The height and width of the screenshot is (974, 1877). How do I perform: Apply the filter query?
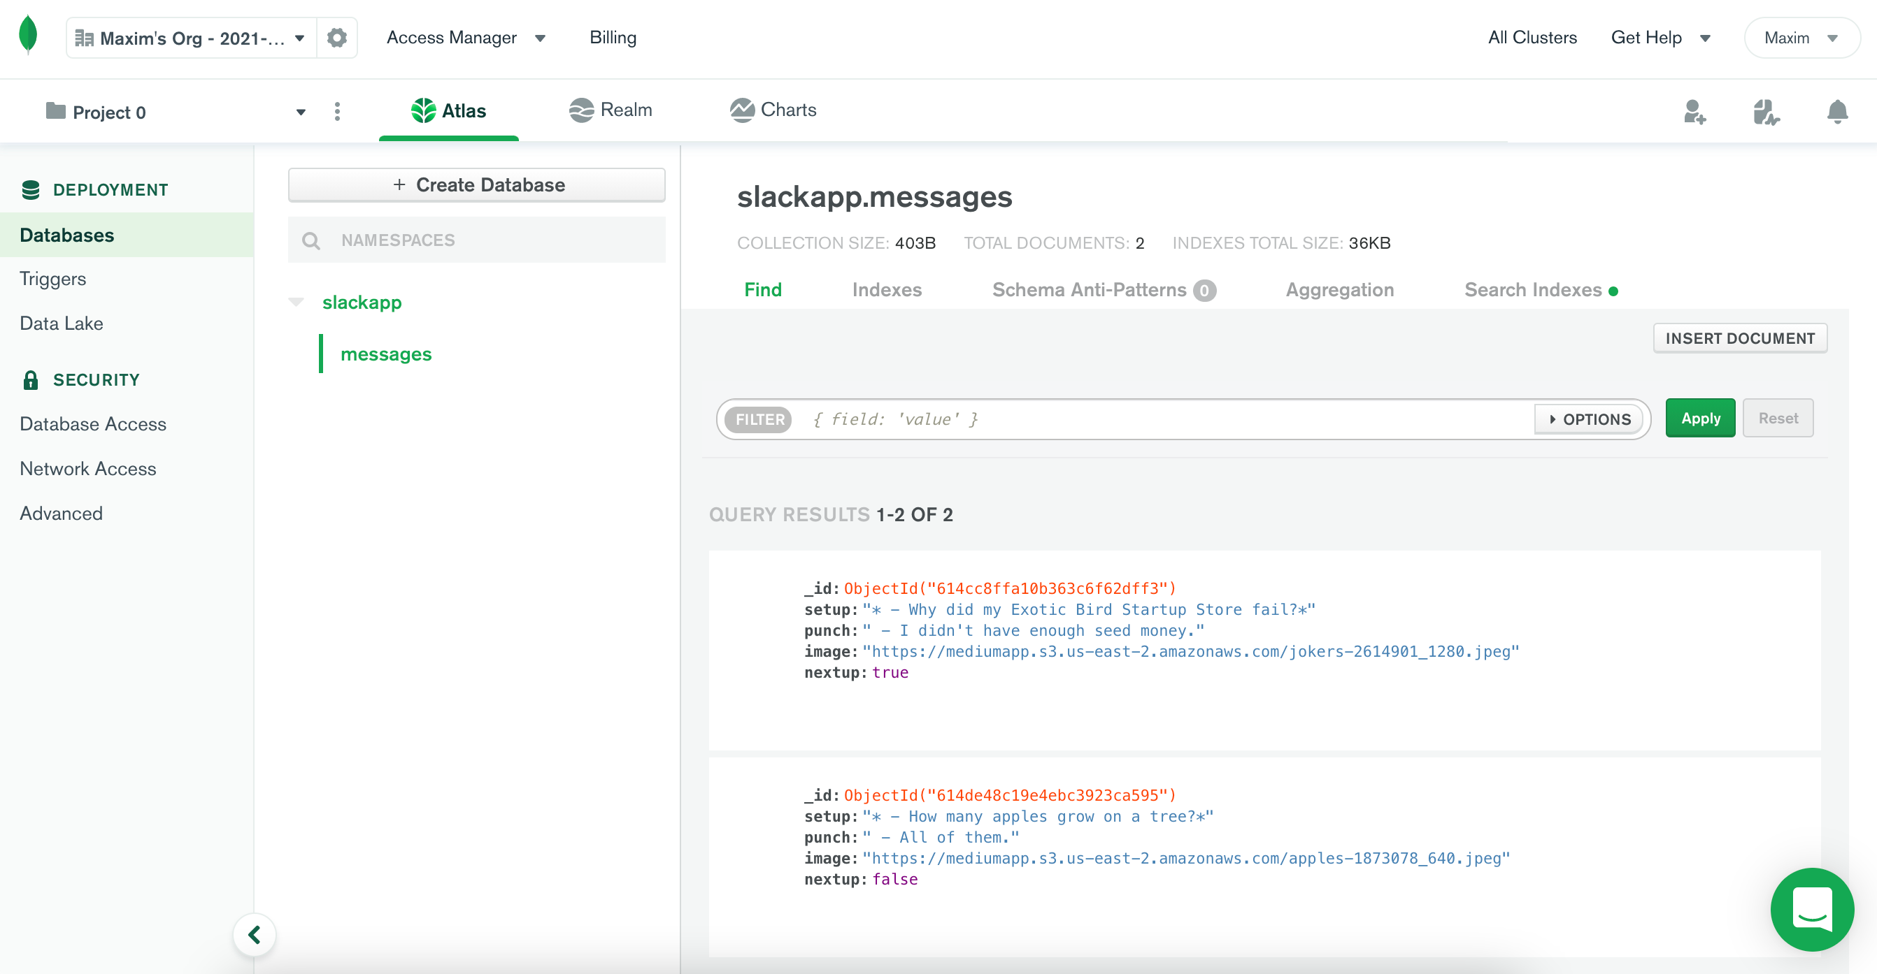tap(1700, 418)
